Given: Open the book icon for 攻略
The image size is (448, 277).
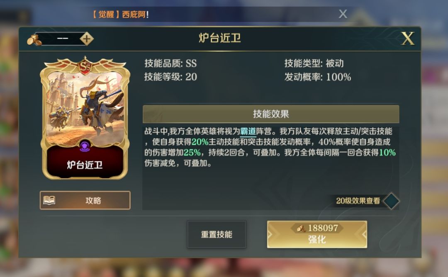Looking at the screenshot, I should 49,200.
